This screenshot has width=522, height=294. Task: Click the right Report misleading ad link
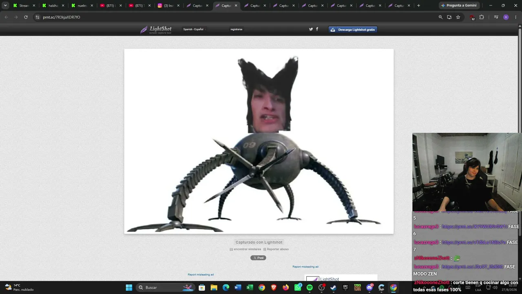305,267
